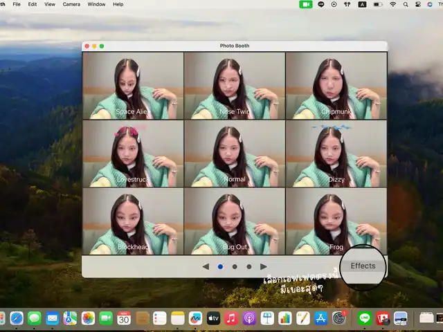Jump to the second effects page dot

(235, 266)
